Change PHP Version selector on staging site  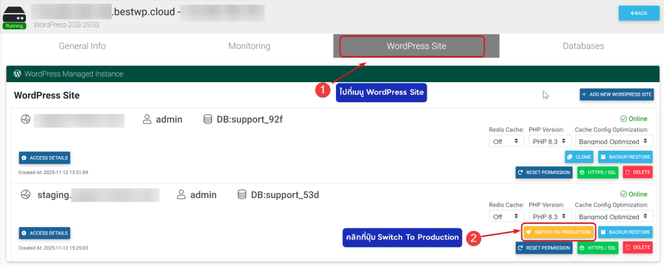[549, 217]
